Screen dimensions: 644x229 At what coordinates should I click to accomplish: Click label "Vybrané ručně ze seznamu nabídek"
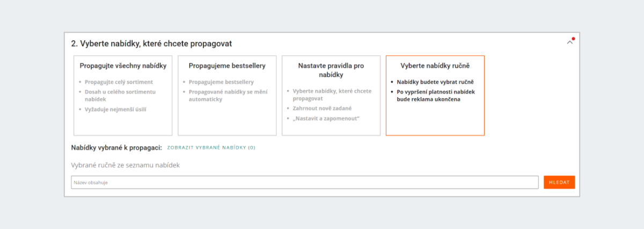click(x=125, y=165)
